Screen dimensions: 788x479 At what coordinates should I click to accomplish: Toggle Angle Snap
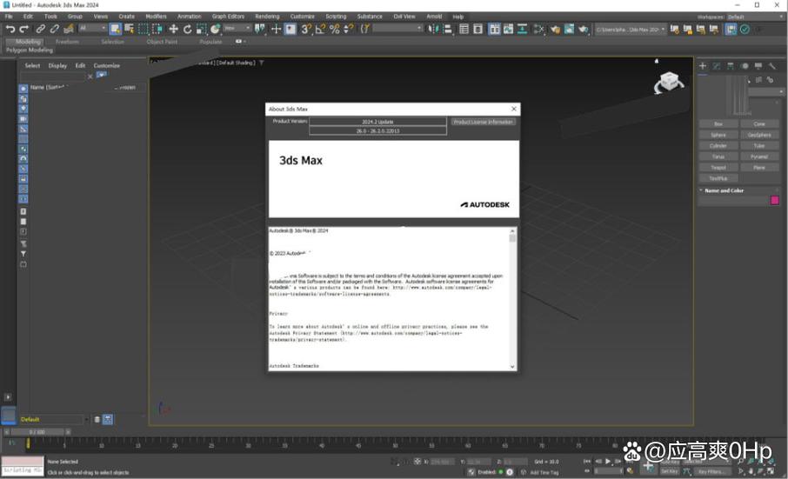point(320,29)
